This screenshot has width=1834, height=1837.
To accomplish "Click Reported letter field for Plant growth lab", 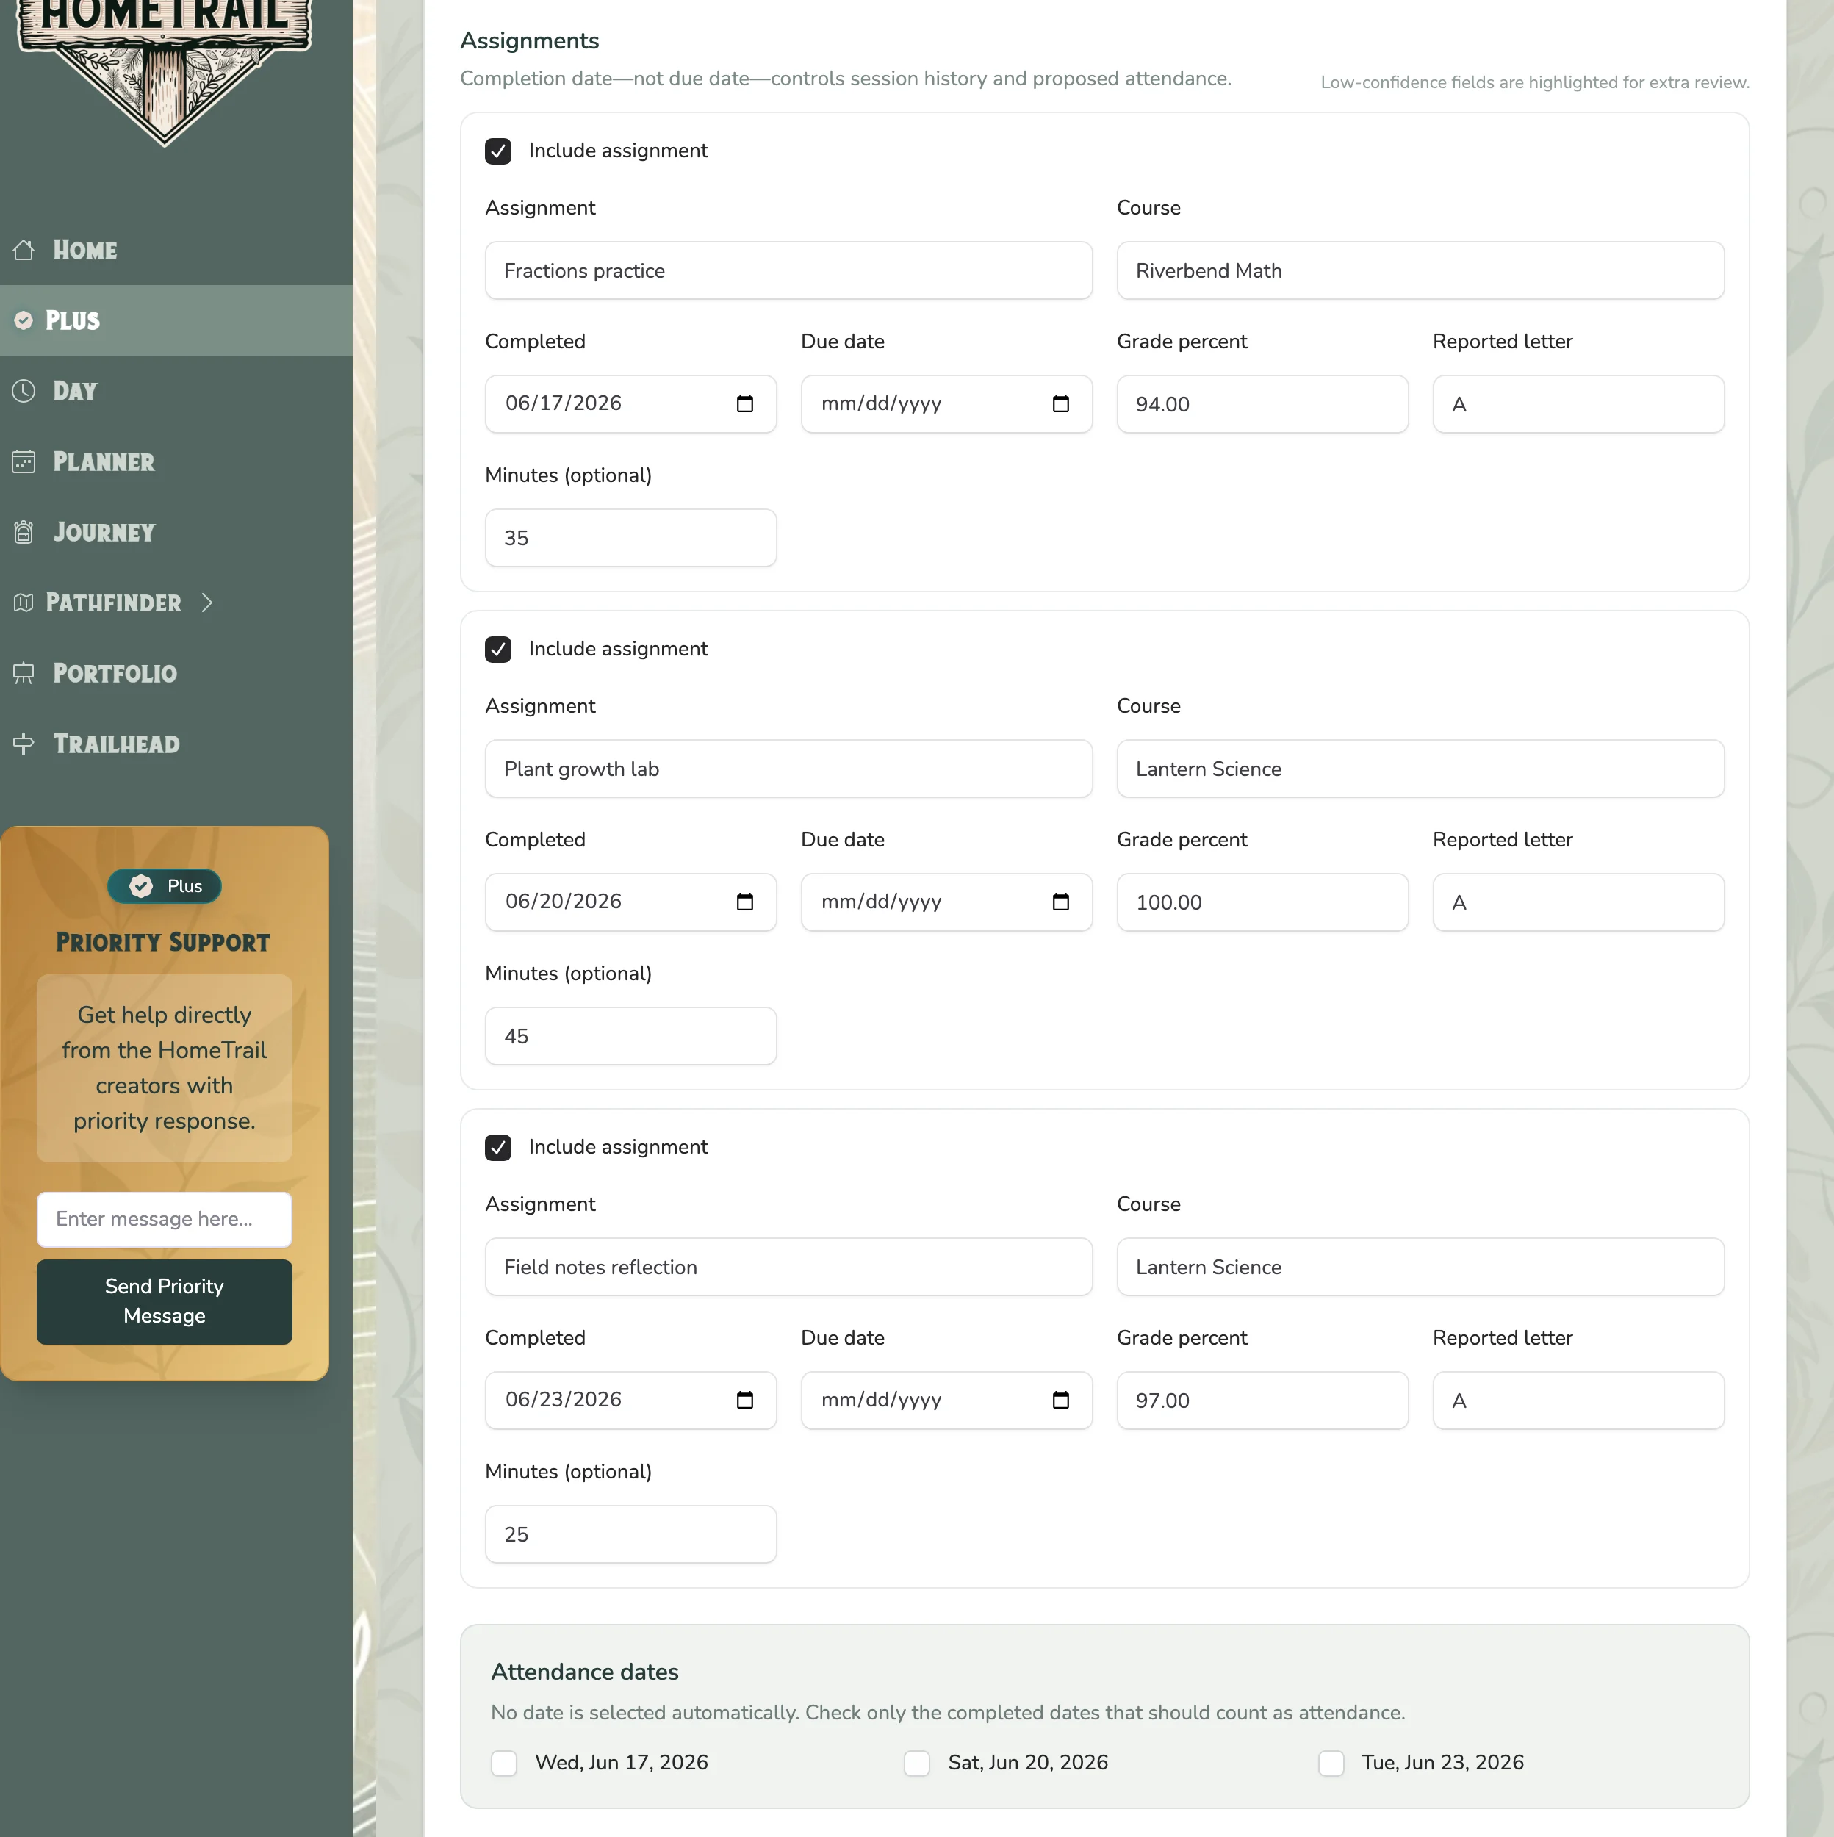I will [x=1578, y=902].
